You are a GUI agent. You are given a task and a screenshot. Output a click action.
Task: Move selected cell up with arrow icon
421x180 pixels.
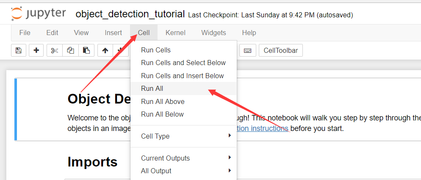(105, 51)
